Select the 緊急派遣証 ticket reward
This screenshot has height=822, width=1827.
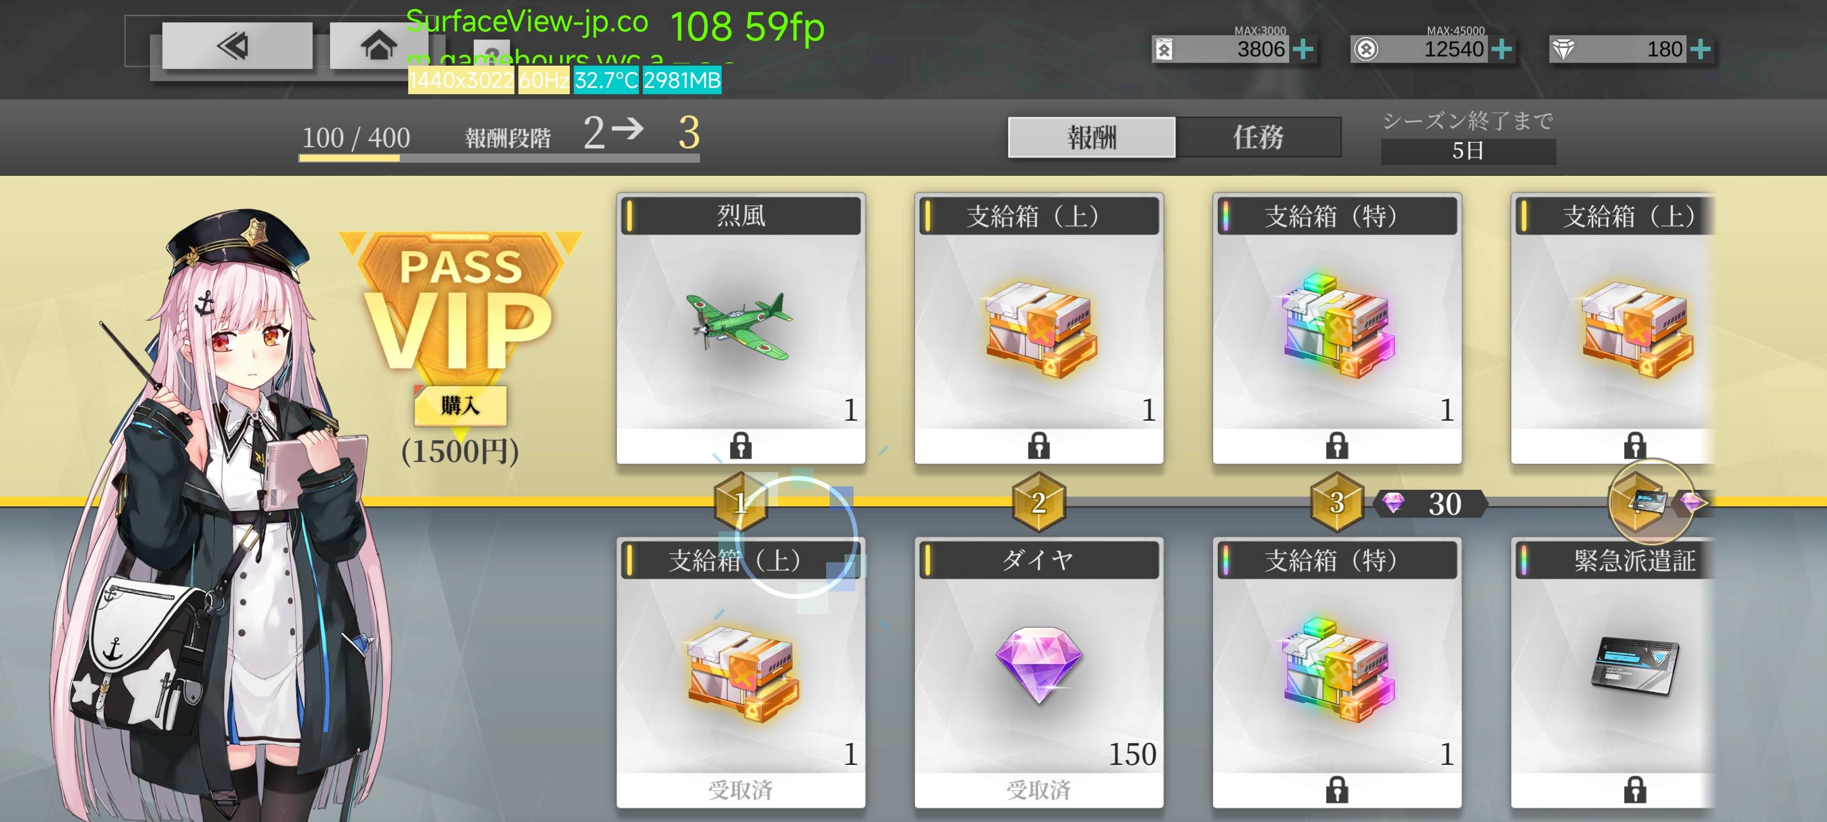pyautogui.click(x=1613, y=672)
